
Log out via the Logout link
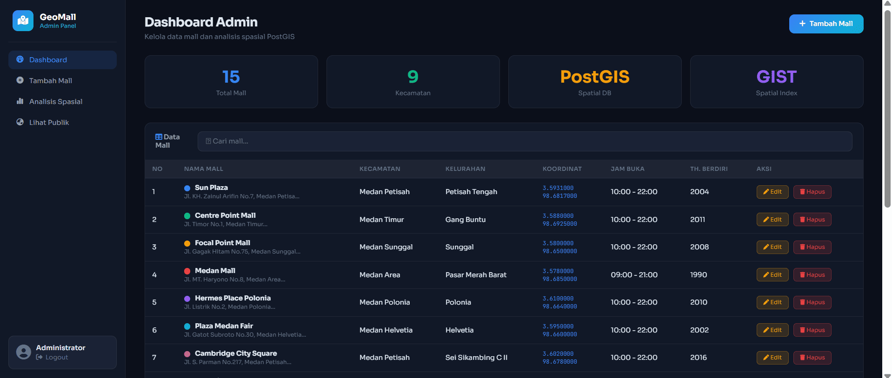point(52,357)
